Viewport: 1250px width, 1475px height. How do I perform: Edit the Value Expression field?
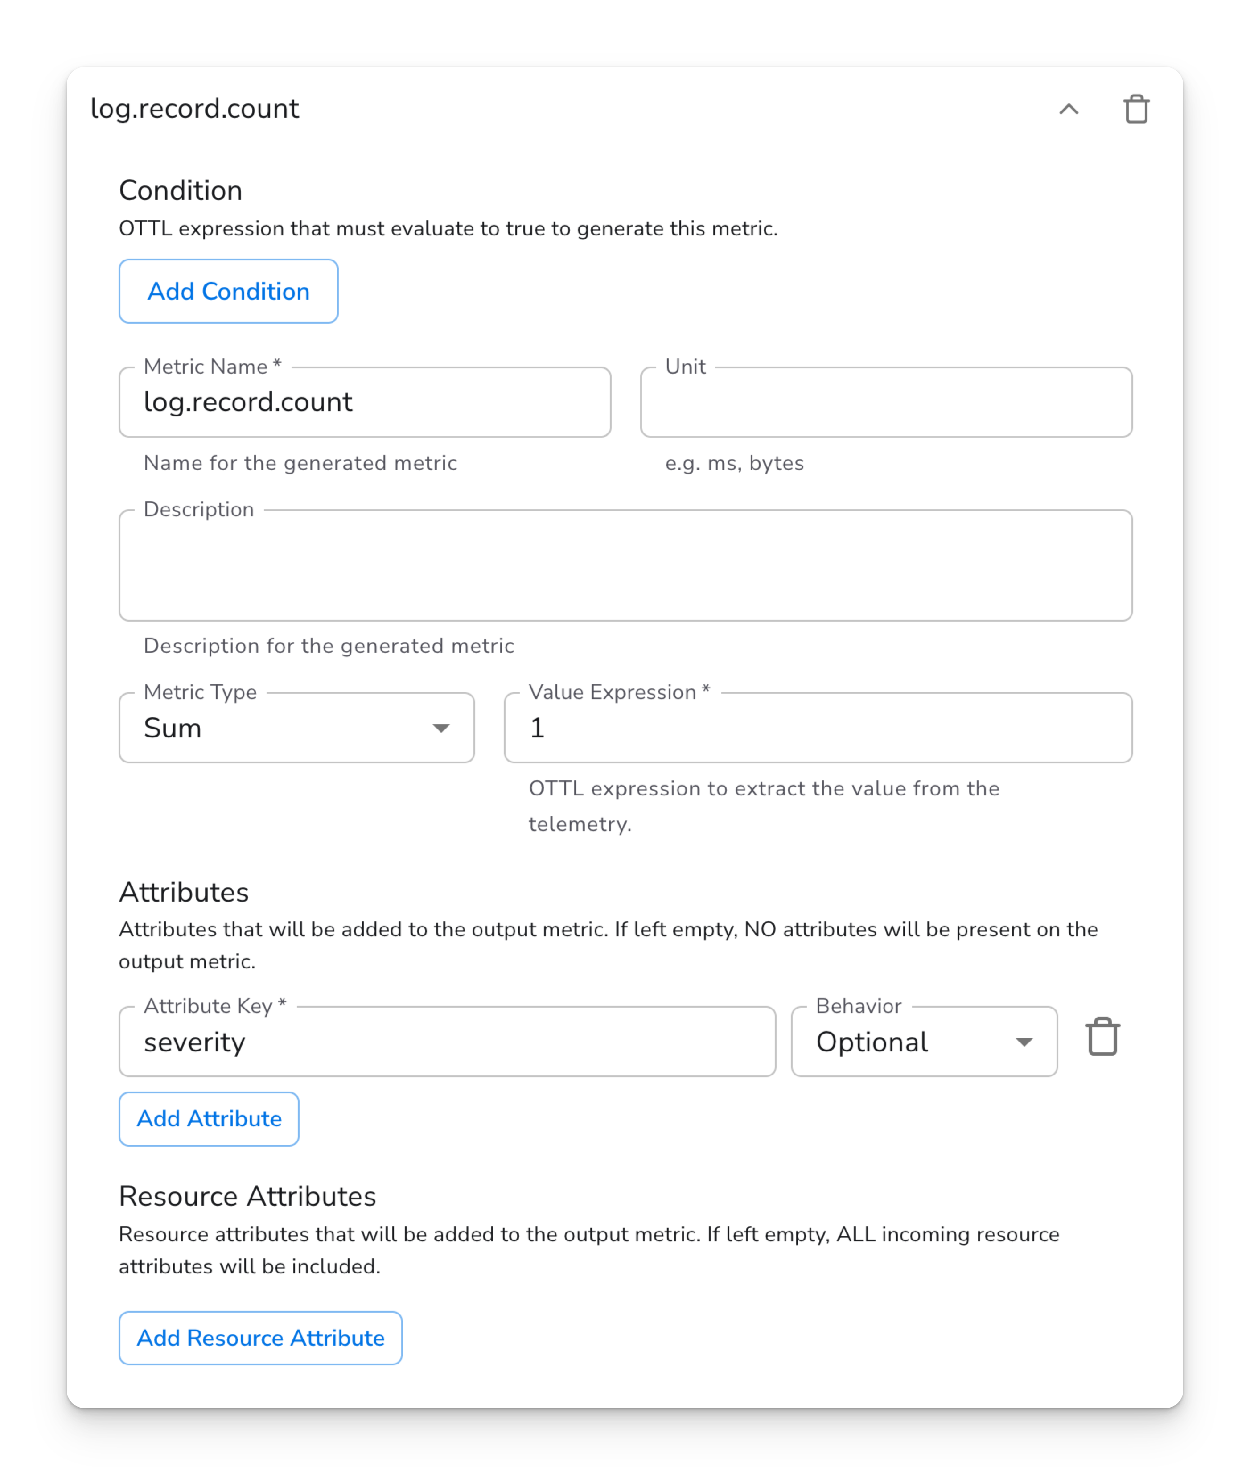818,728
